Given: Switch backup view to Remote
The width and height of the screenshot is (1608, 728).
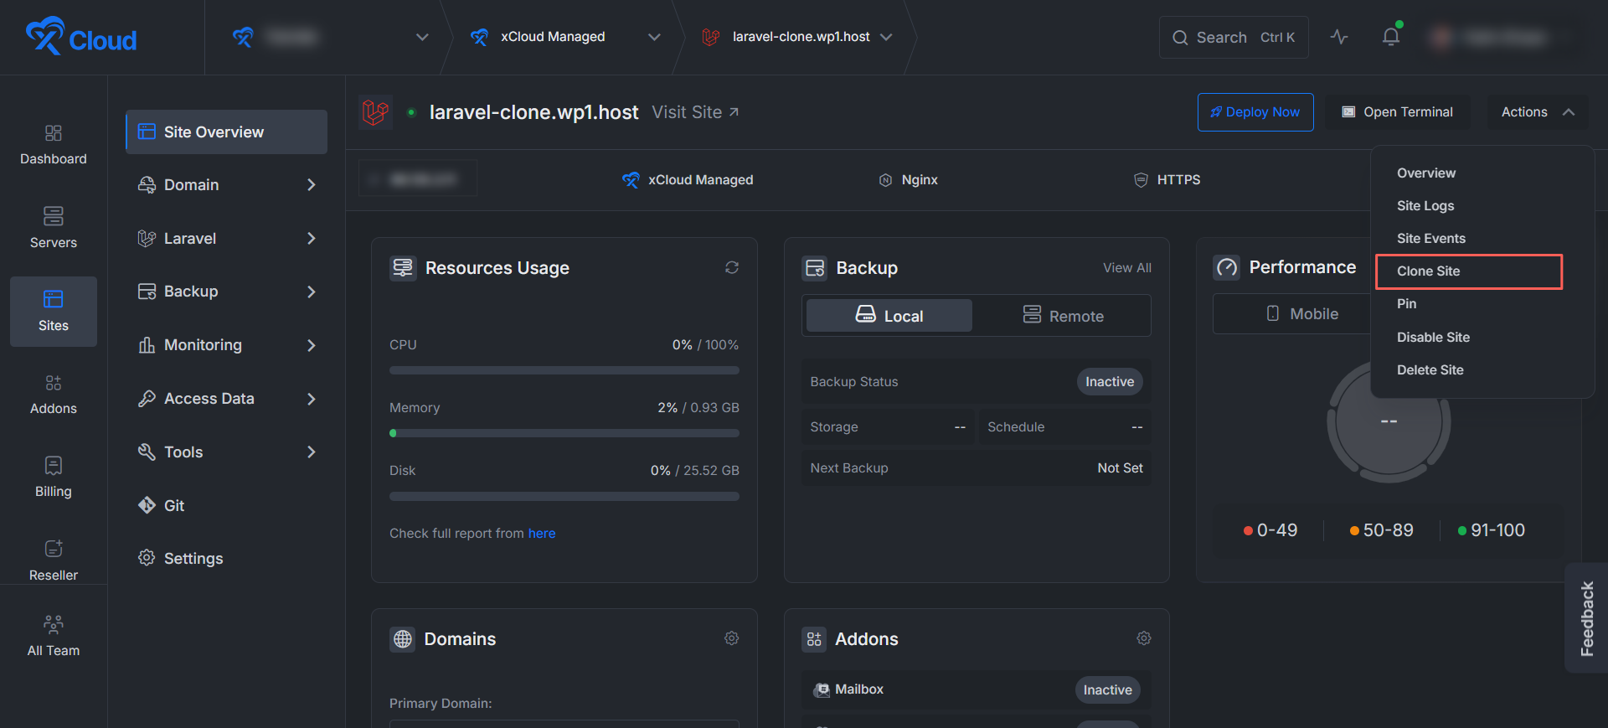Looking at the screenshot, I should point(1063,316).
